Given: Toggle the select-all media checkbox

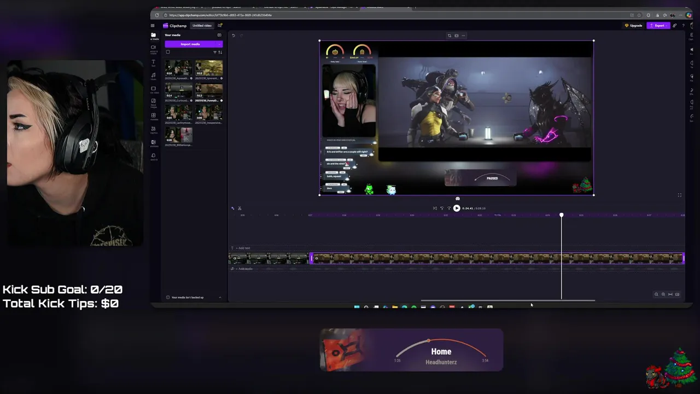Looking at the screenshot, I should pyautogui.click(x=168, y=52).
